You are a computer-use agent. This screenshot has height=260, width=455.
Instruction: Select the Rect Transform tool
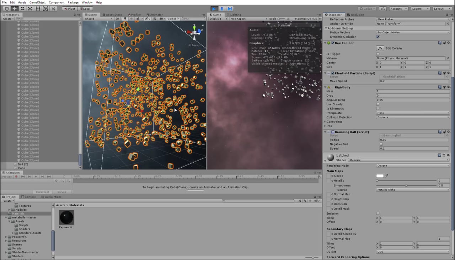(38, 9)
